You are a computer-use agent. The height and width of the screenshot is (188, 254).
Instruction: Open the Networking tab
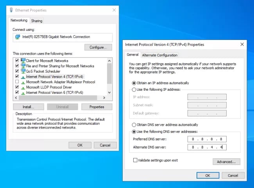coord(19,20)
